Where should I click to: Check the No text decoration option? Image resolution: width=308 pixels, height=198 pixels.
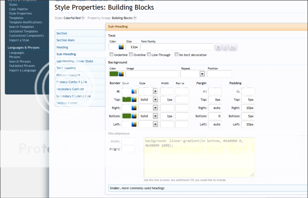click(x=177, y=55)
